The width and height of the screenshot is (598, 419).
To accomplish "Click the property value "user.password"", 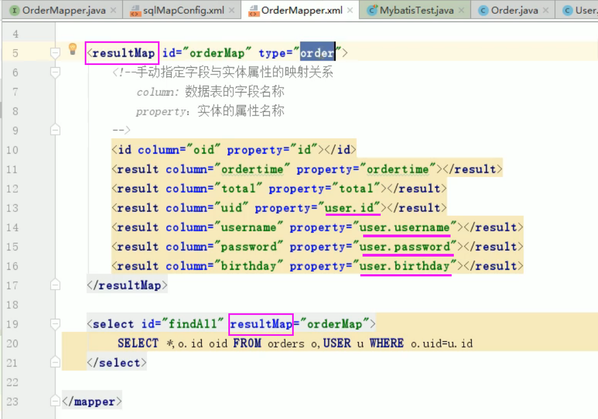I will click(x=405, y=247).
